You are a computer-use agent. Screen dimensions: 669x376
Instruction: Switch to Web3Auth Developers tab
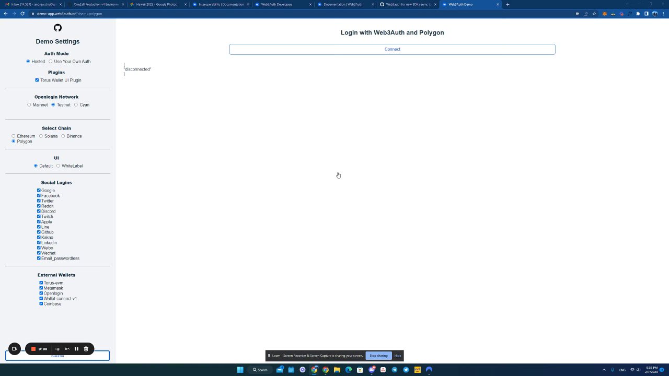[283, 4]
